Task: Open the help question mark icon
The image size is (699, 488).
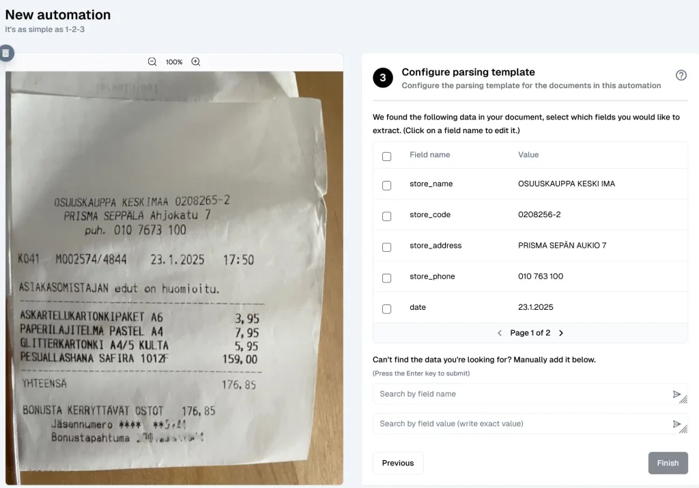Action: tap(681, 75)
